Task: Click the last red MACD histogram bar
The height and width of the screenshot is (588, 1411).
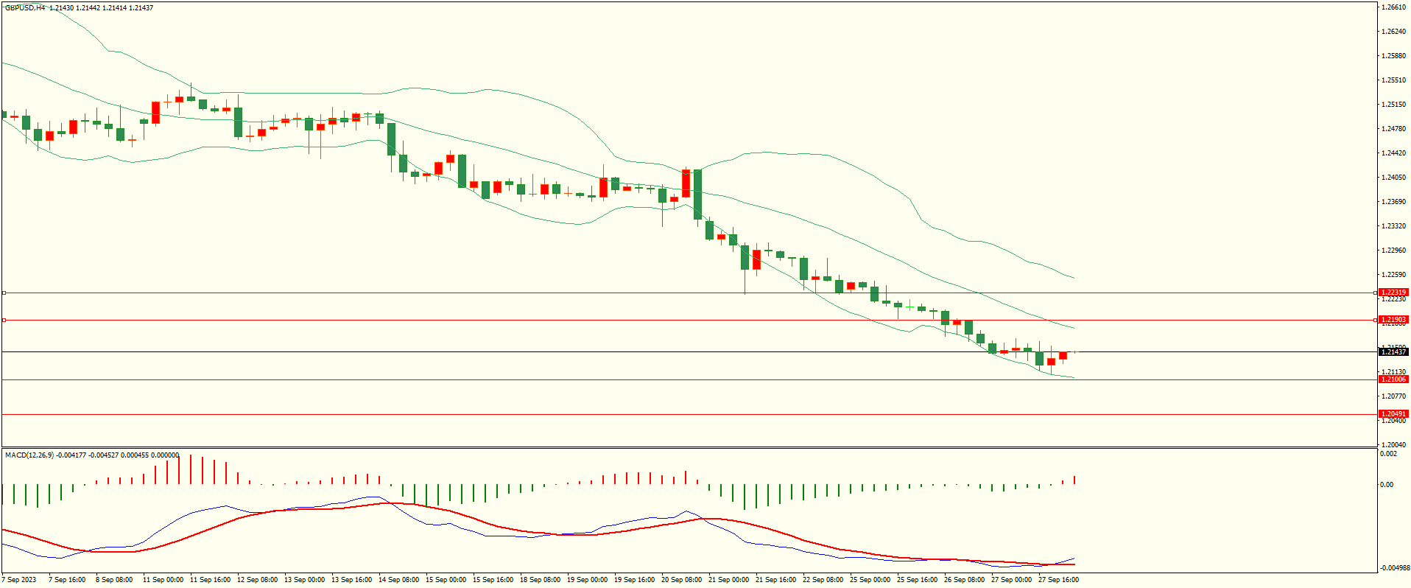Action: point(1075,480)
